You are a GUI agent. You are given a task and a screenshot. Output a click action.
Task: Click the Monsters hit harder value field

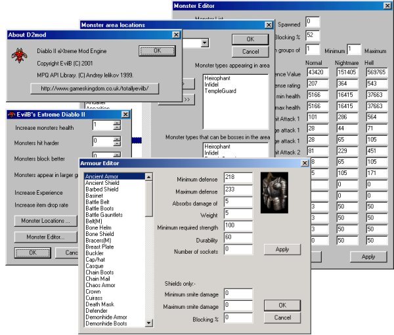[x=103, y=141]
